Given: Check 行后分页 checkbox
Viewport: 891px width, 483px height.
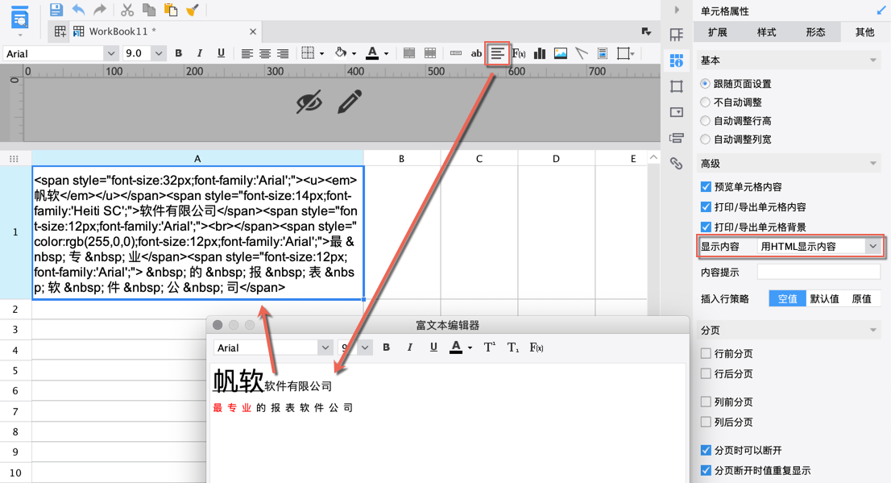Looking at the screenshot, I should tap(706, 373).
